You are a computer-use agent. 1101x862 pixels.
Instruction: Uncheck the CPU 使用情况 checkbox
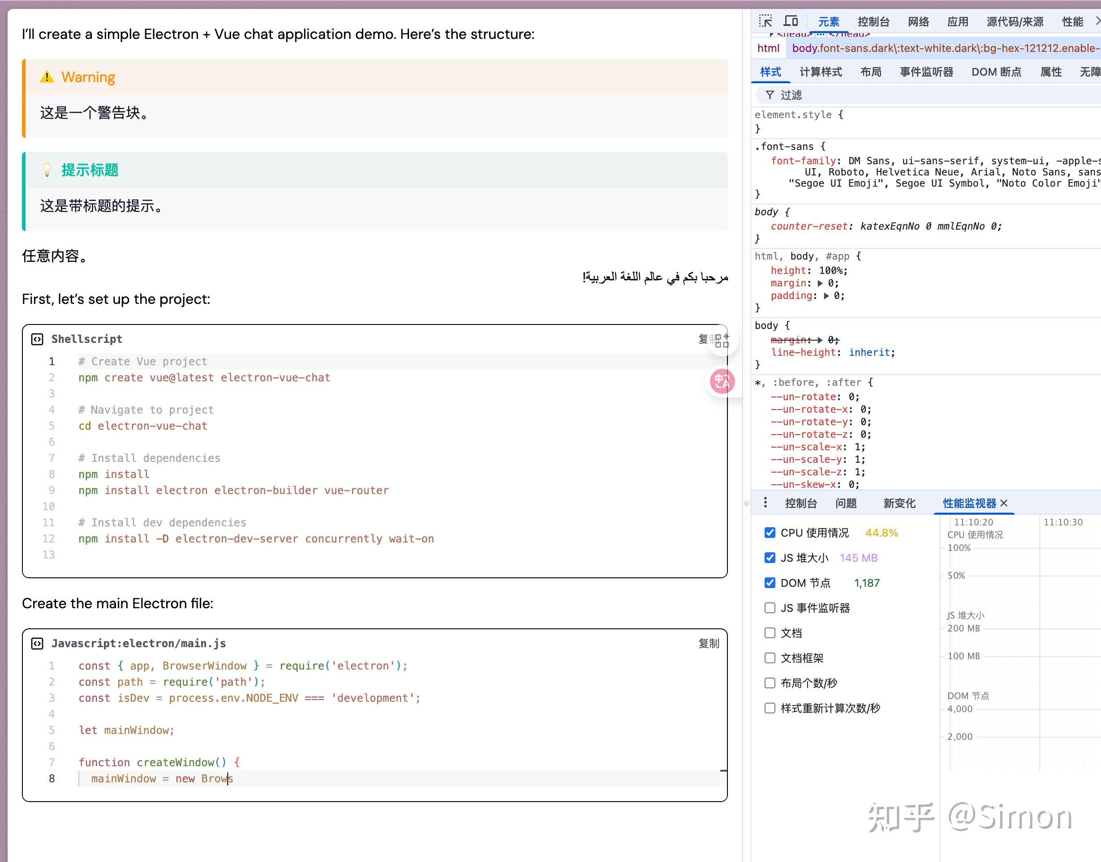[x=770, y=533]
